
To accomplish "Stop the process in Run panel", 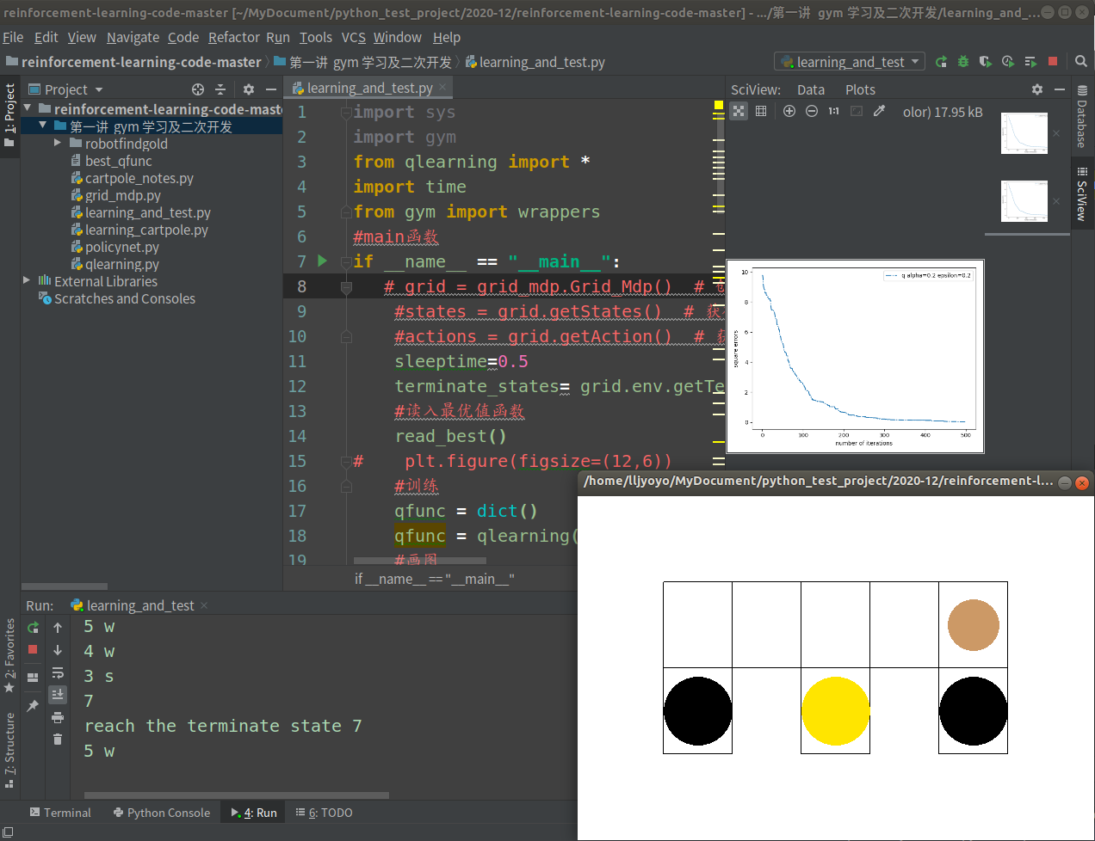I will tap(33, 650).
